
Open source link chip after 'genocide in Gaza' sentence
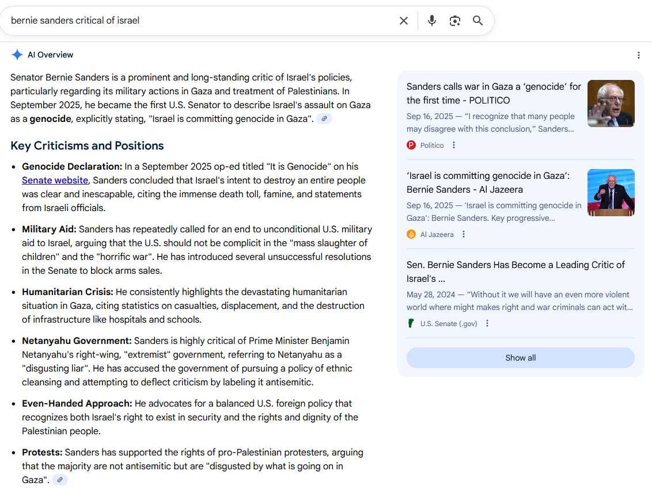point(324,119)
